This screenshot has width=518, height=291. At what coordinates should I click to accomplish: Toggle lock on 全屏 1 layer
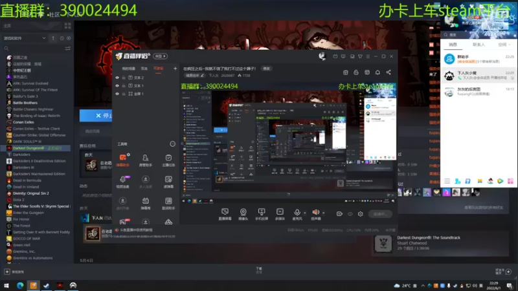124,94
